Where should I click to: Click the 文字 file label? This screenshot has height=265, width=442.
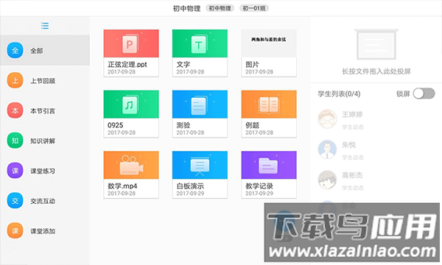(183, 65)
